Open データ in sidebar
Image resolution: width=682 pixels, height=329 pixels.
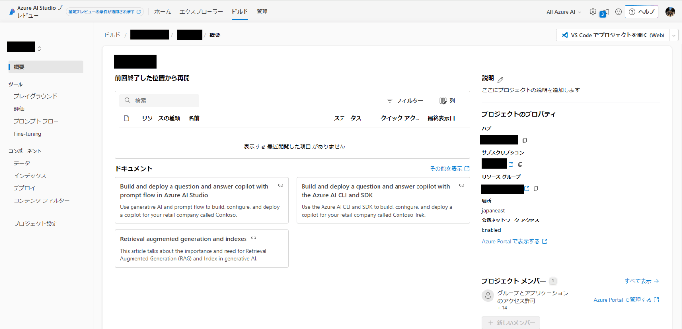[x=22, y=163]
